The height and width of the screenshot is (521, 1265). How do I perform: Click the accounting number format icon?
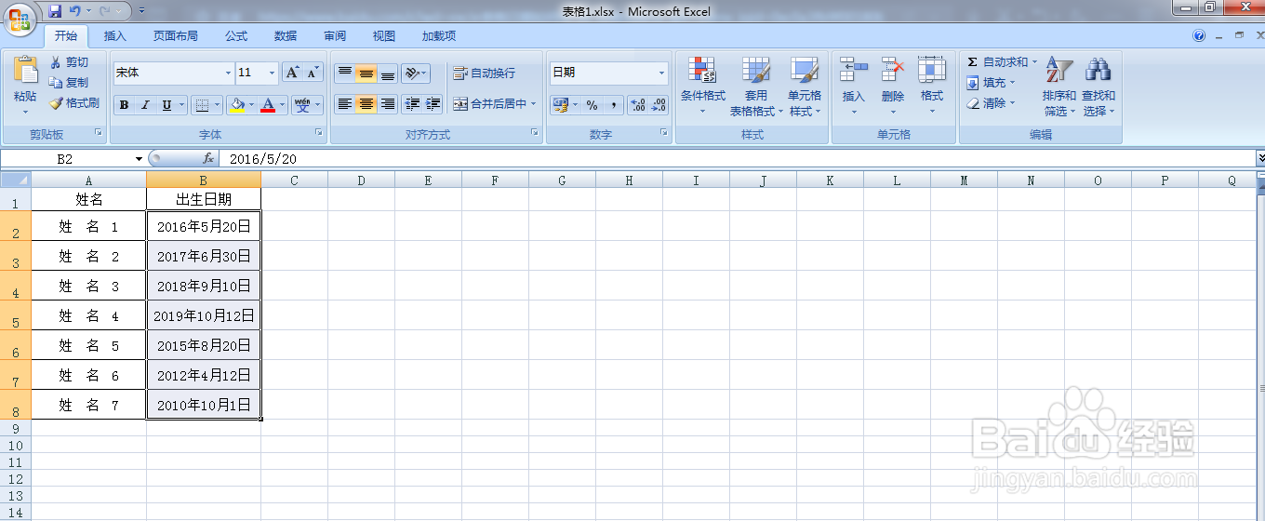click(560, 105)
